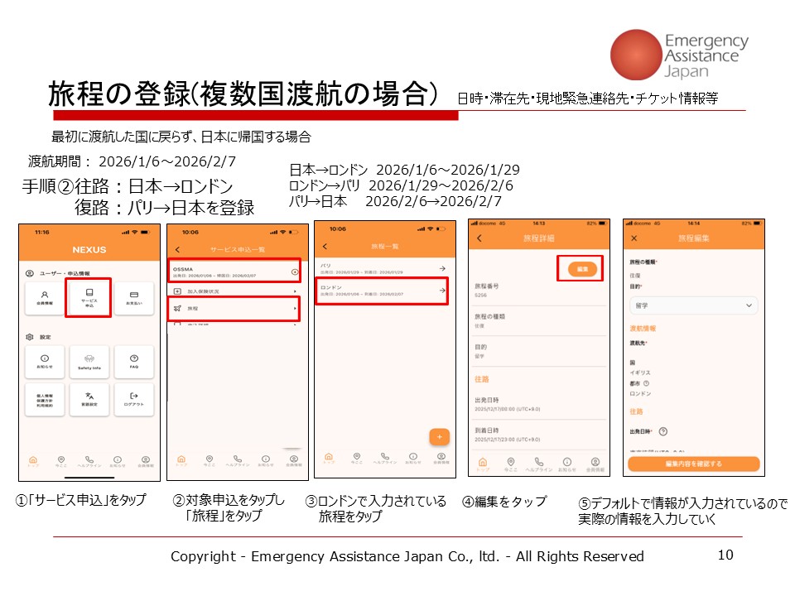Expand the 加入保険状況 row
Viewport: 795px width, 596px height.
(x=233, y=291)
